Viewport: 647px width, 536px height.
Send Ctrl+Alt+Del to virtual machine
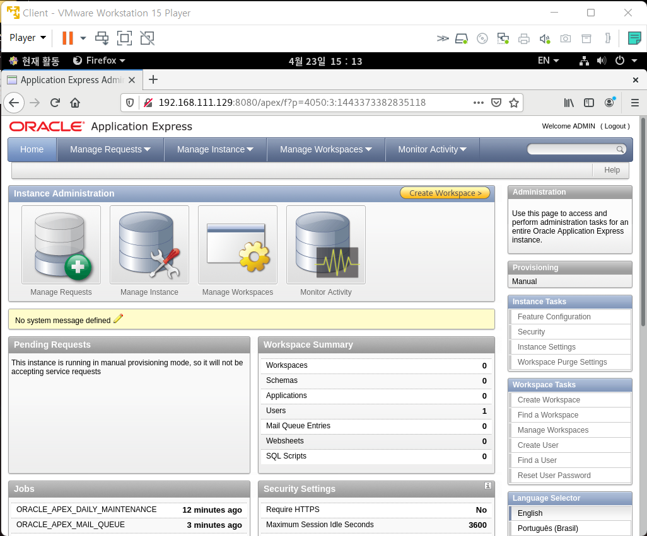tap(102, 38)
